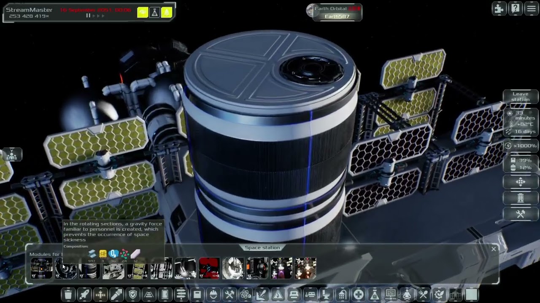Open the building list icon on right panel

click(520, 198)
